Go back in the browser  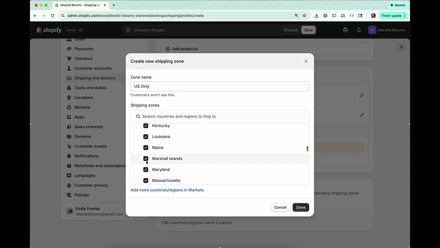pos(35,15)
